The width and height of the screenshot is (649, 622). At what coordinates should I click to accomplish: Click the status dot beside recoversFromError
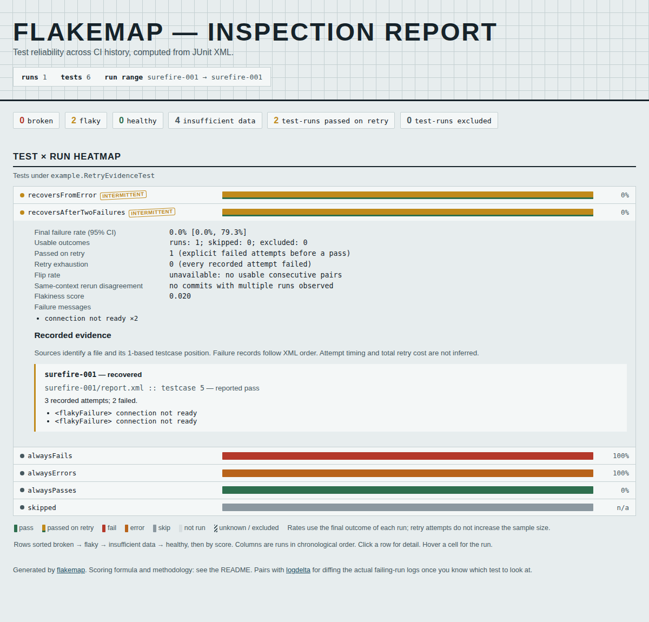[22, 195]
